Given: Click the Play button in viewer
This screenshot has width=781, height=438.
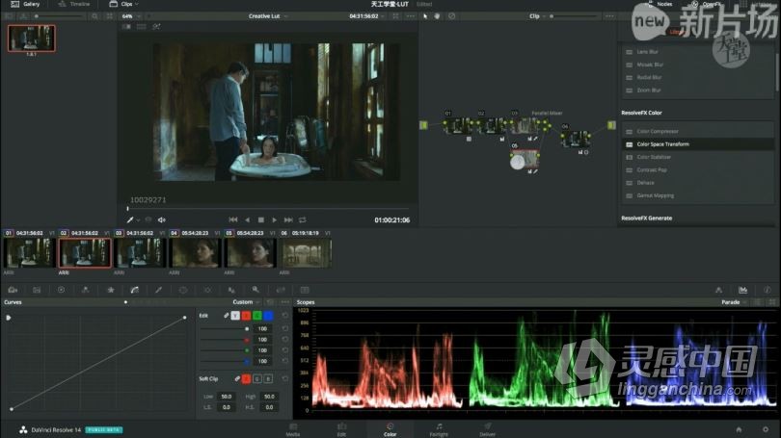Looking at the screenshot, I should click(x=275, y=219).
